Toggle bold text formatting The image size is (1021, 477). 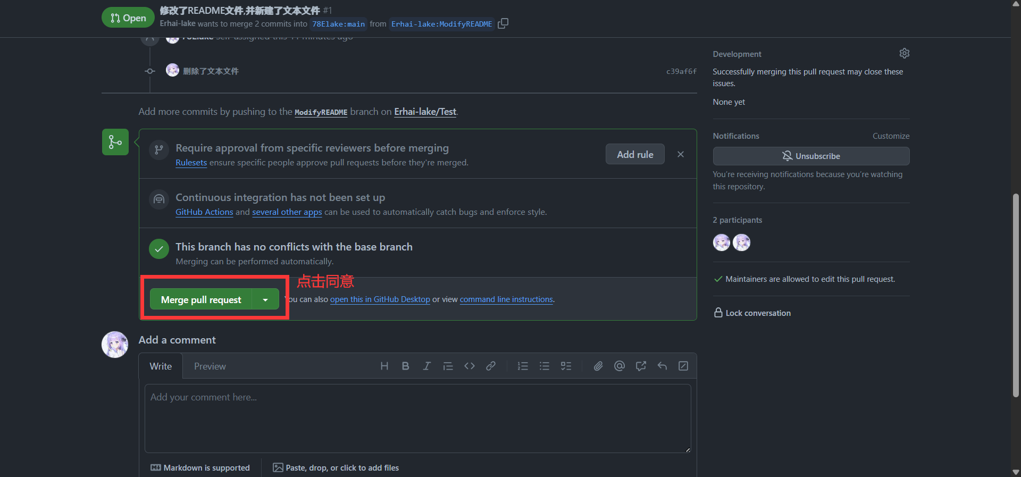pyautogui.click(x=405, y=366)
